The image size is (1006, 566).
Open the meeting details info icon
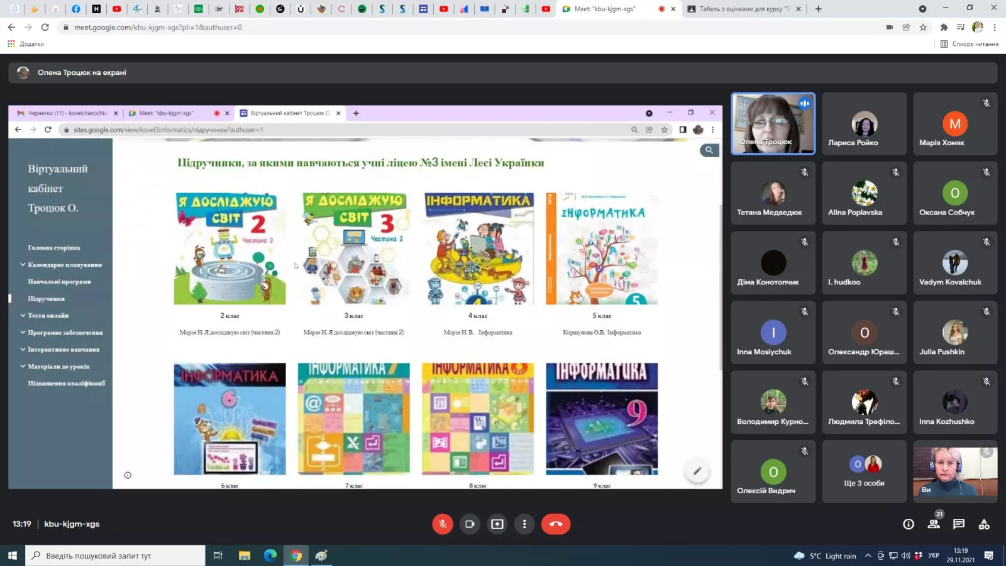click(909, 524)
